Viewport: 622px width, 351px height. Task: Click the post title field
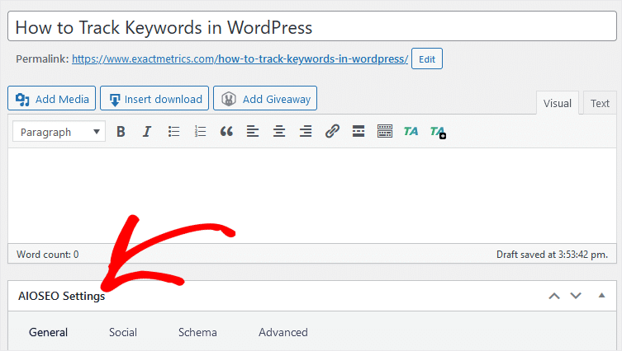pyautogui.click(x=312, y=26)
